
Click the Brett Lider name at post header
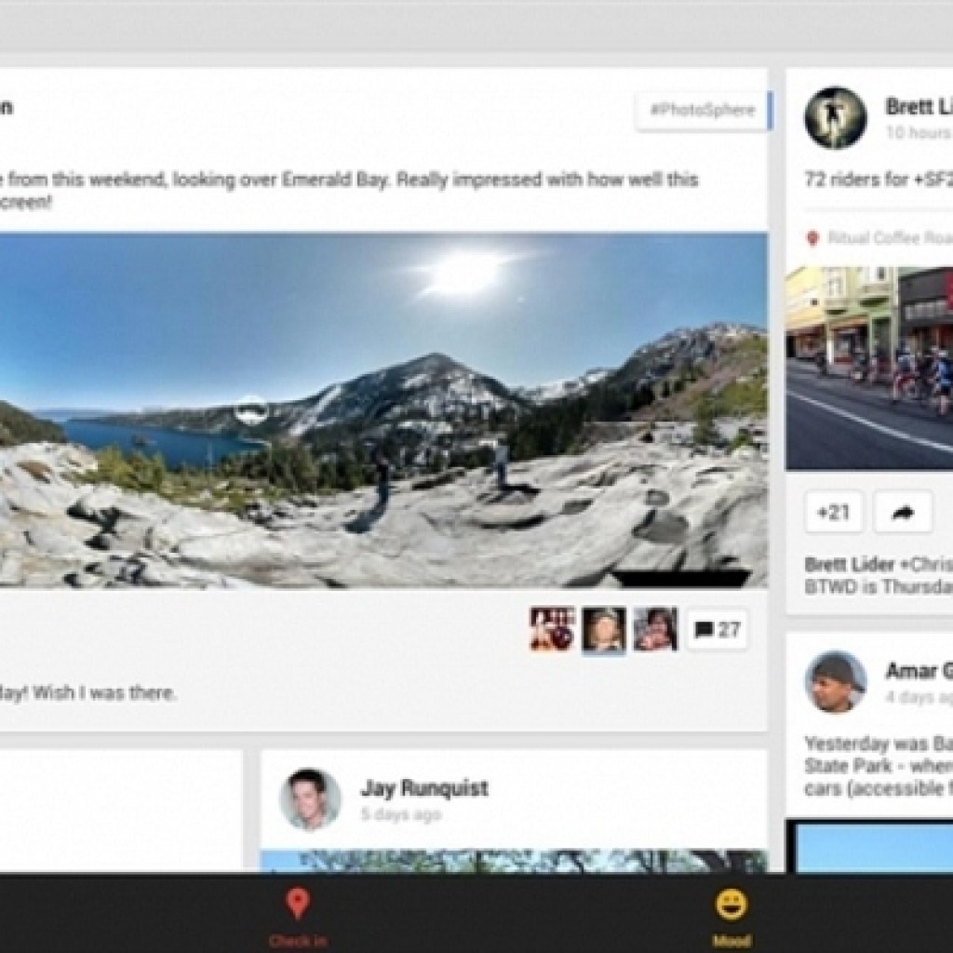919,107
